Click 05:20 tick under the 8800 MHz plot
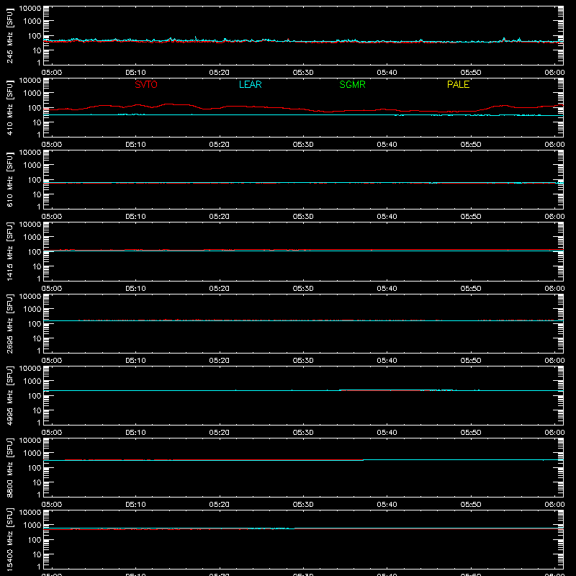 coord(220,505)
